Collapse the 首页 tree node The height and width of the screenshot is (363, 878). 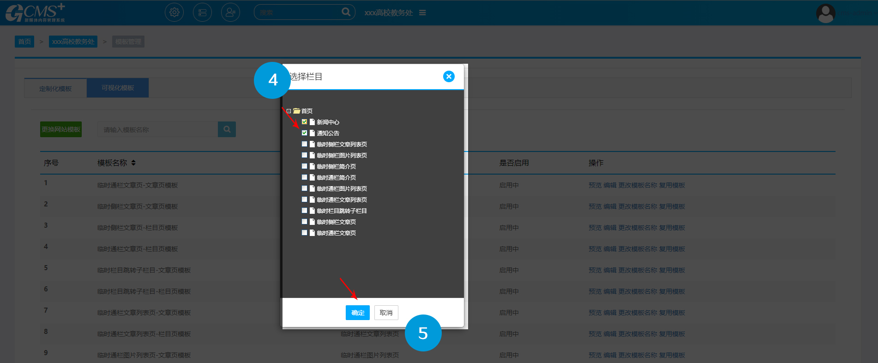(x=289, y=111)
